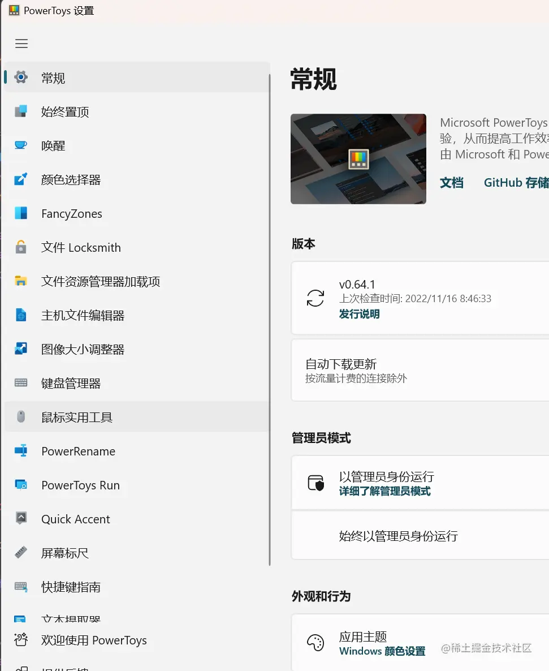Click the PowerRename icon
This screenshot has width=549, height=671.
tap(21, 450)
